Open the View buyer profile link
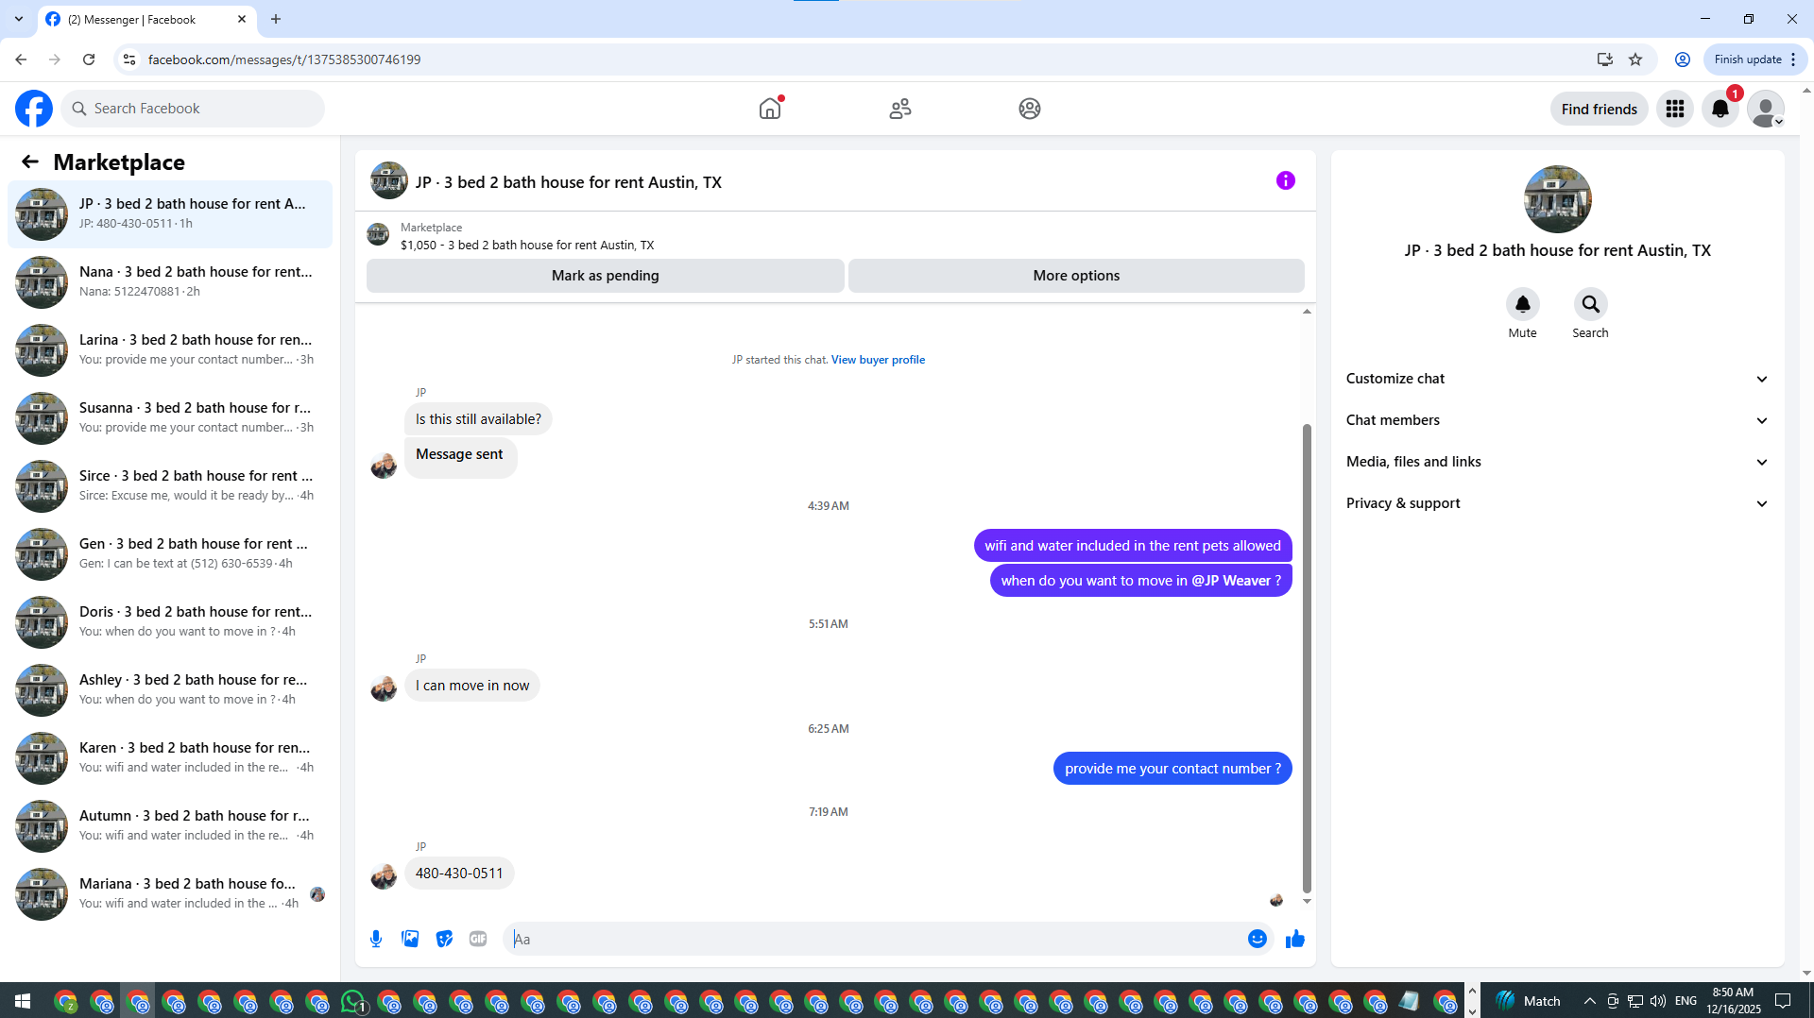The width and height of the screenshot is (1814, 1018). (x=878, y=360)
